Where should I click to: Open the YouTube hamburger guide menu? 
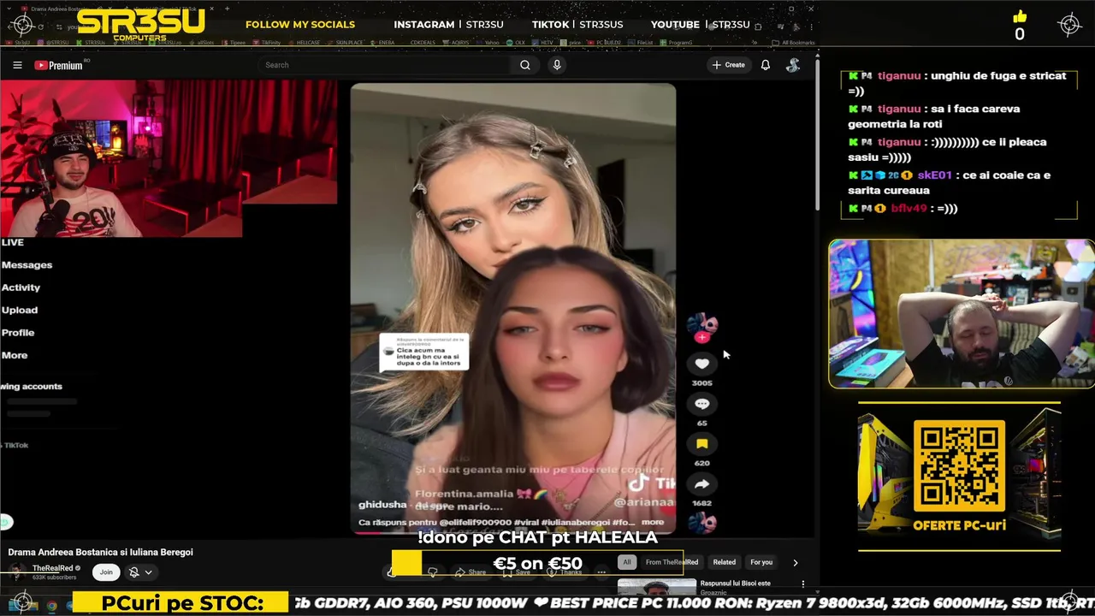click(x=17, y=65)
